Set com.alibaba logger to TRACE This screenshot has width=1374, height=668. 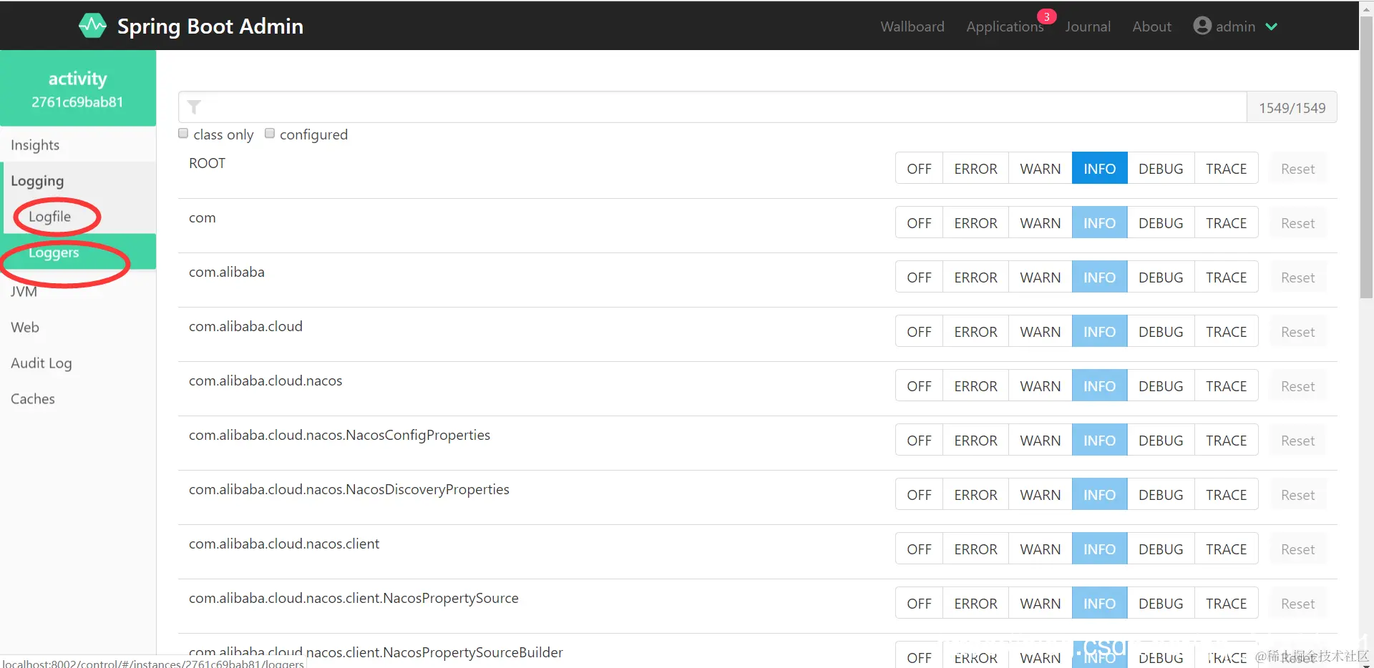click(1226, 277)
